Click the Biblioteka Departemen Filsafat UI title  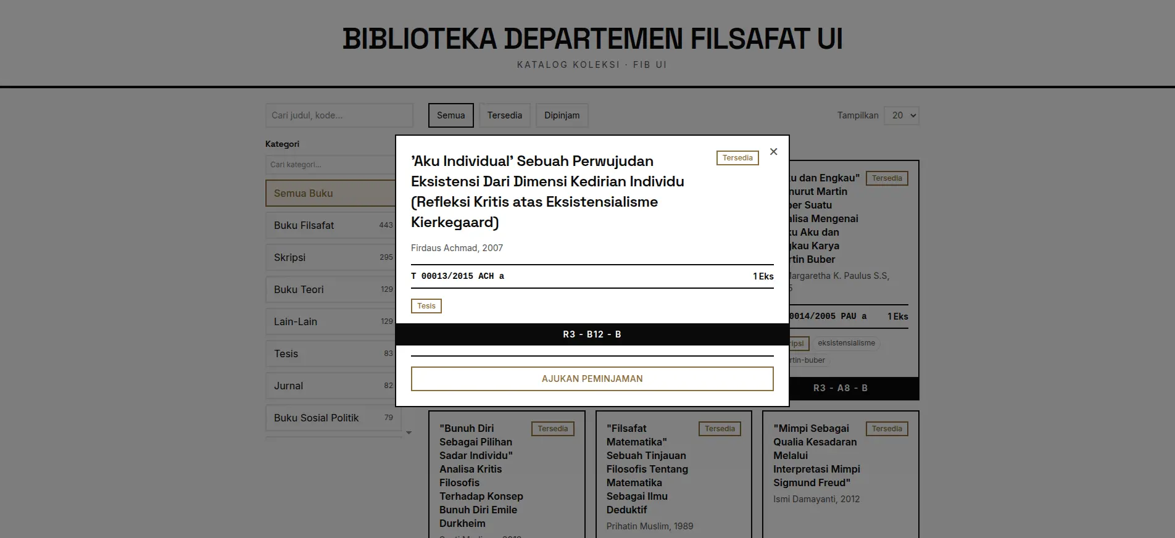(x=592, y=39)
